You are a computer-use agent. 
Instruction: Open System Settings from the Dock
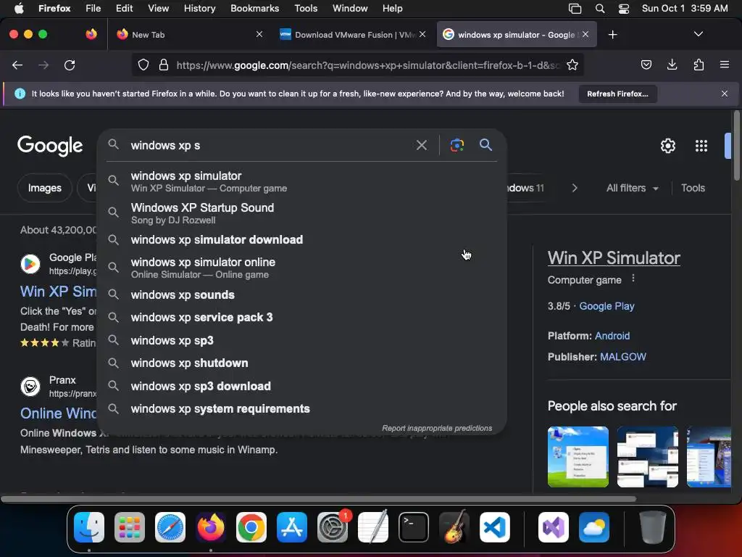[333, 527]
